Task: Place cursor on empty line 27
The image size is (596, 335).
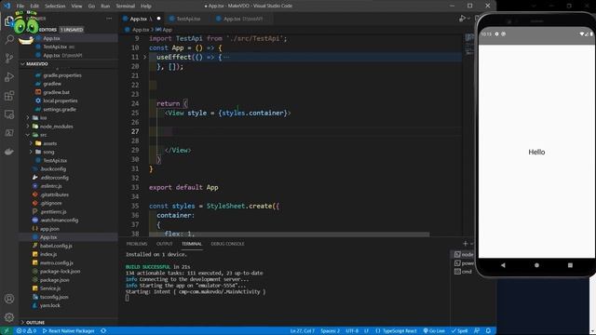Action: 305,131
